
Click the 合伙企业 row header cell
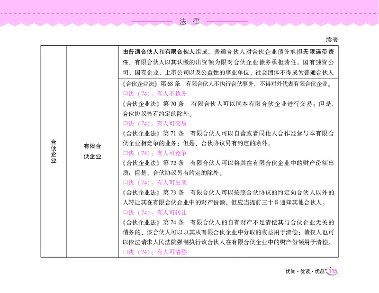click(x=54, y=149)
